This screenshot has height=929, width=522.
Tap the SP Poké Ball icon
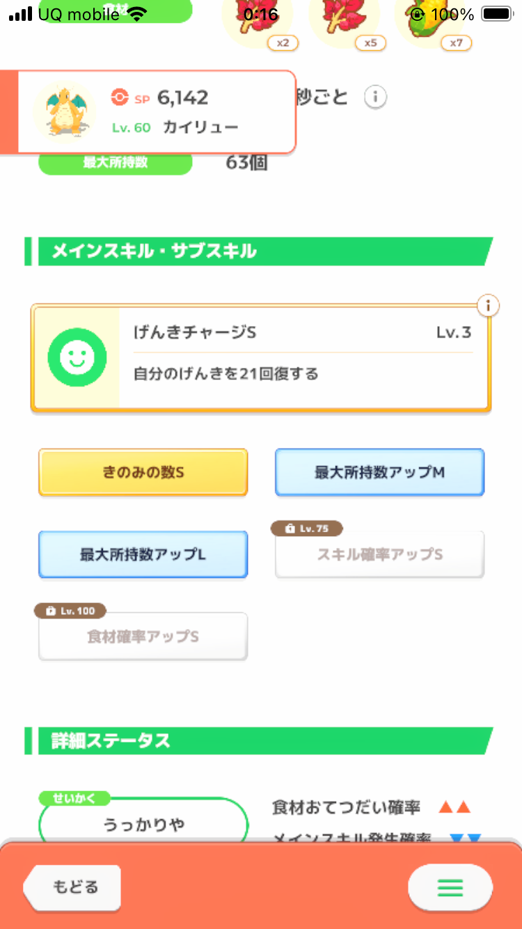click(120, 98)
